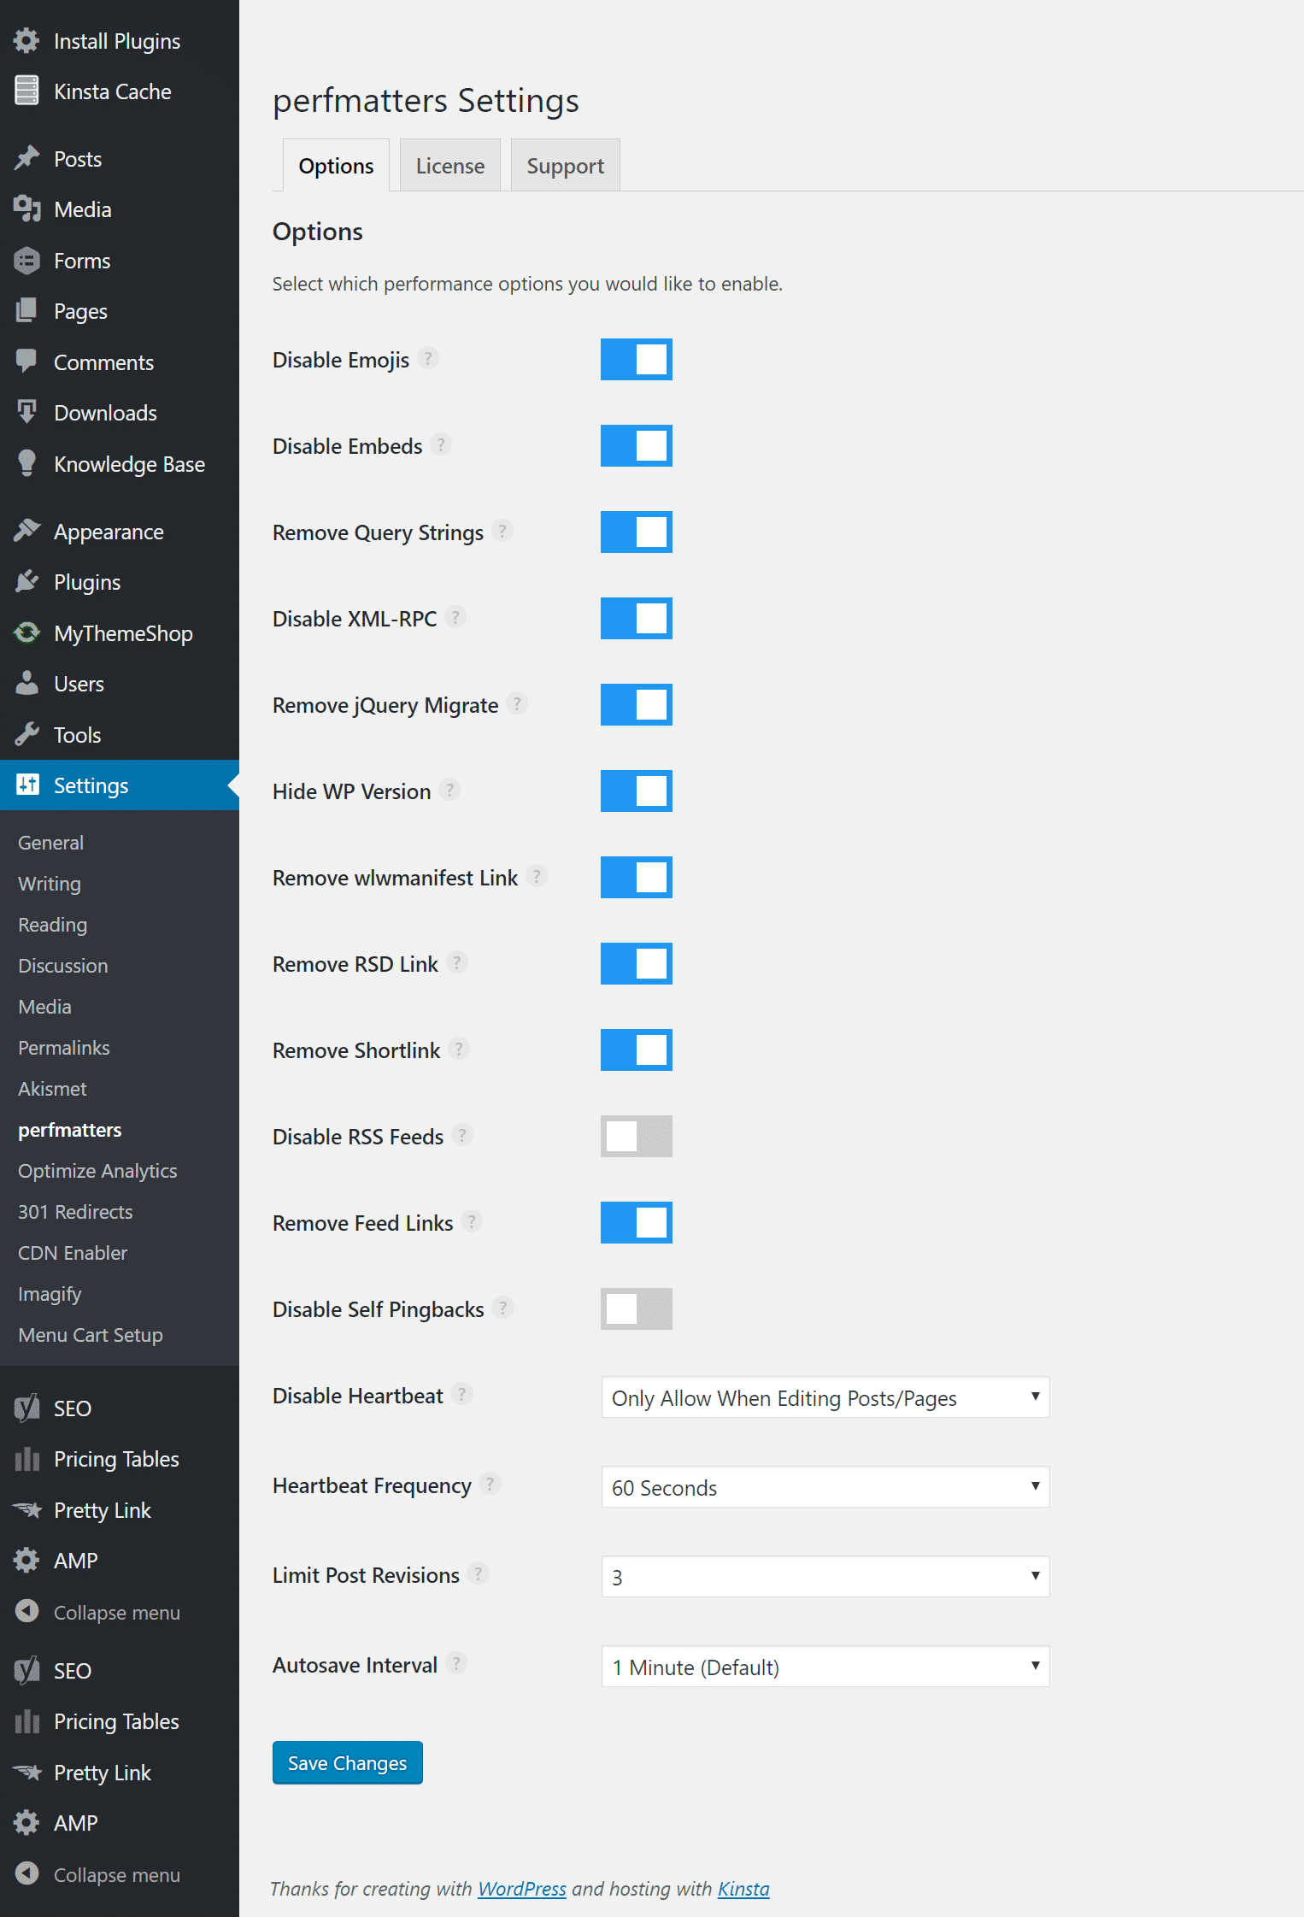This screenshot has height=1917, width=1304.
Task: Open the Discussion settings submenu item
Action: 63,965
